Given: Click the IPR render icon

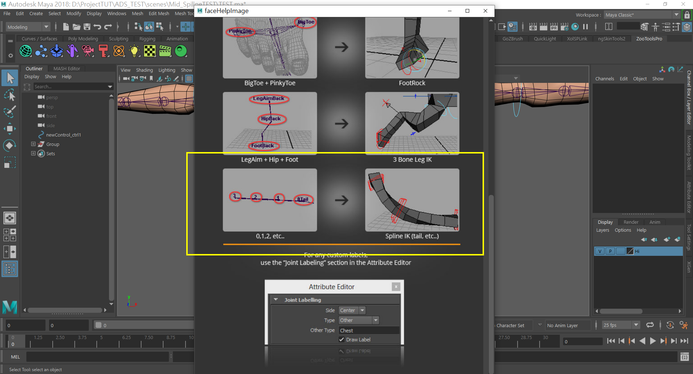Looking at the screenshot, I should click(x=554, y=27).
